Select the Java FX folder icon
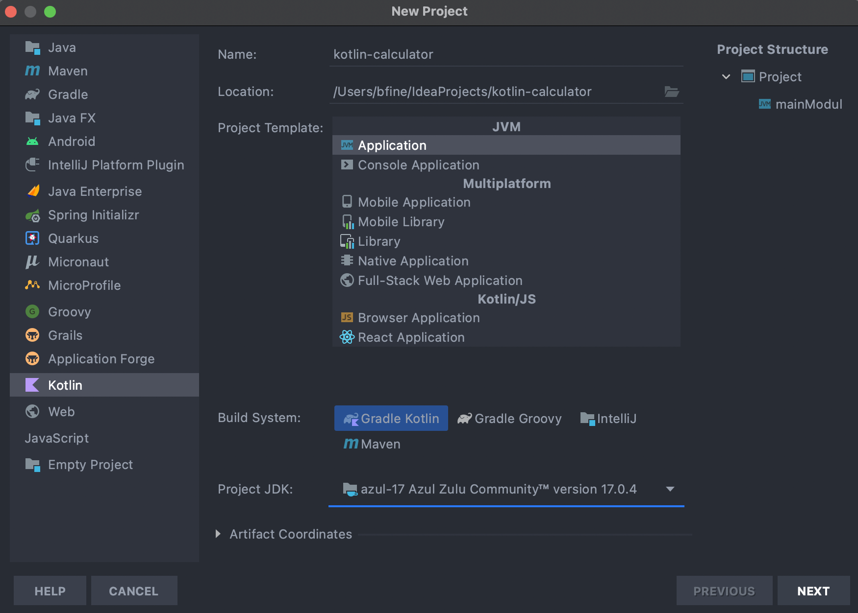The height and width of the screenshot is (613, 858). point(32,118)
